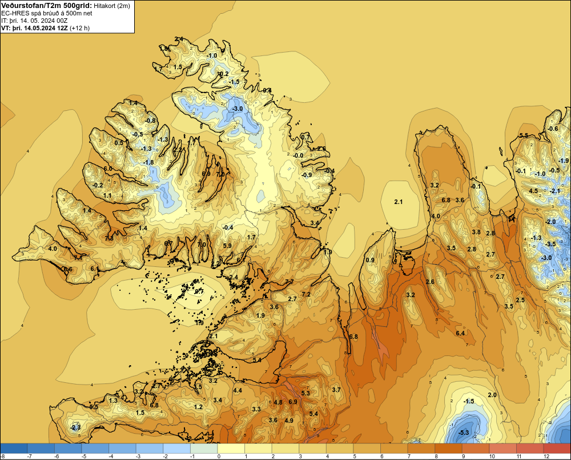Click the -0.8 temperature value
The width and height of the screenshot is (571, 460).
click(x=150, y=121)
